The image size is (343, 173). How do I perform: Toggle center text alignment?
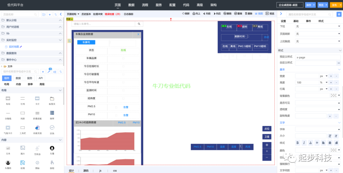pos(330,143)
